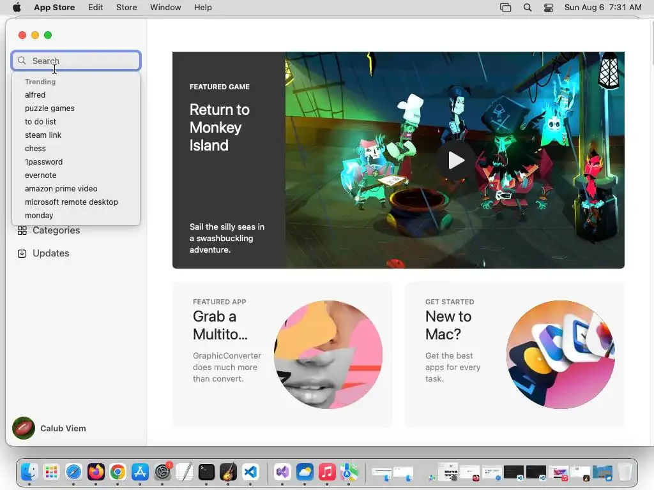Launch Firefox from the Dock
This screenshot has width=654, height=490.
[96, 472]
